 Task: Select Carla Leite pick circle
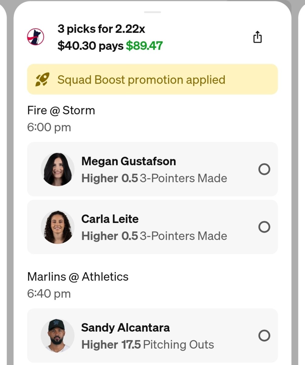264,227
